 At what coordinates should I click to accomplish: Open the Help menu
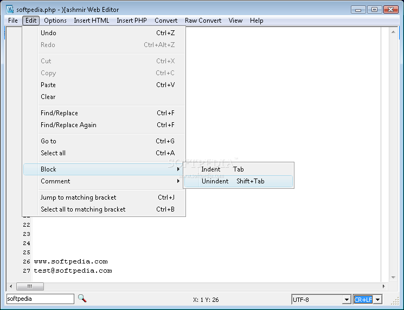pos(256,21)
